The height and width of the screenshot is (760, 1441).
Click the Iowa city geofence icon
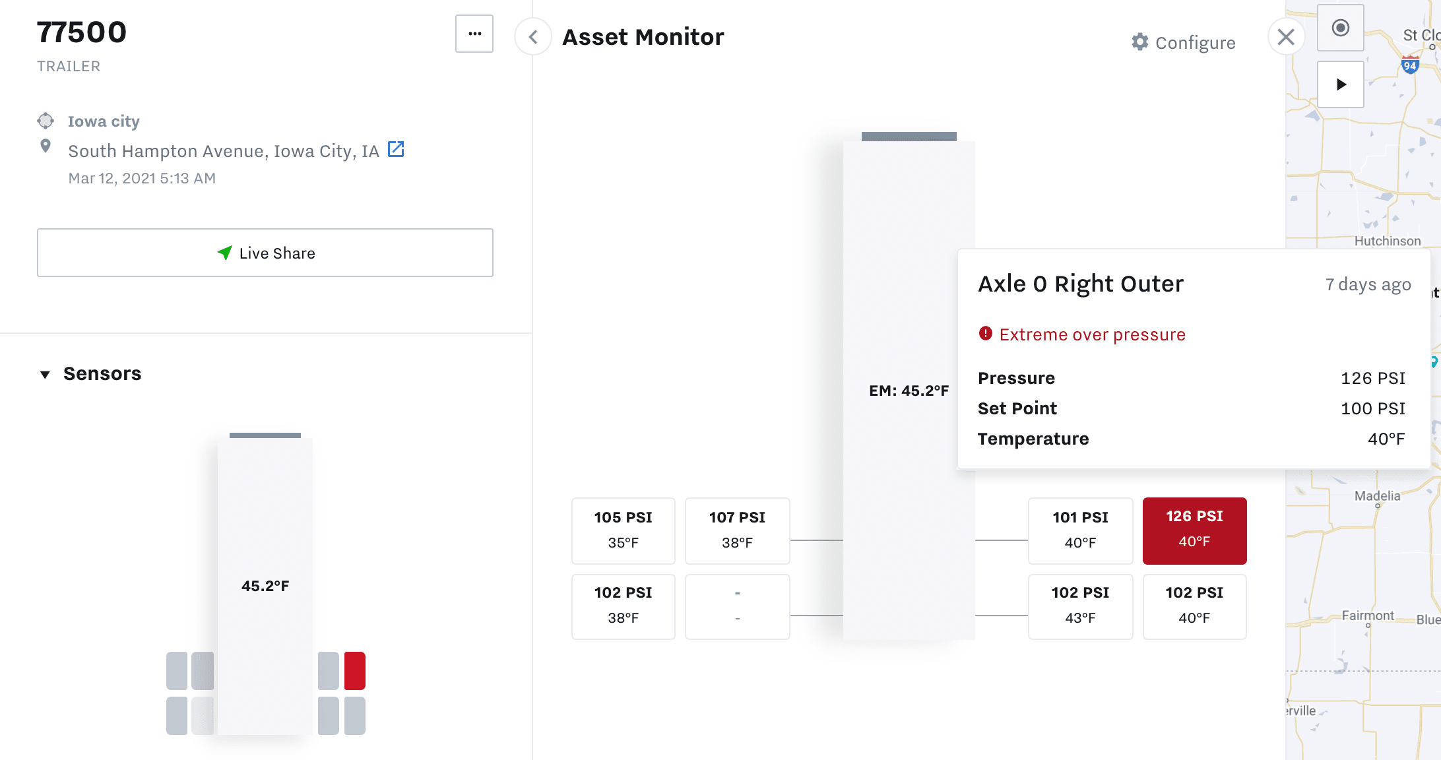point(46,121)
